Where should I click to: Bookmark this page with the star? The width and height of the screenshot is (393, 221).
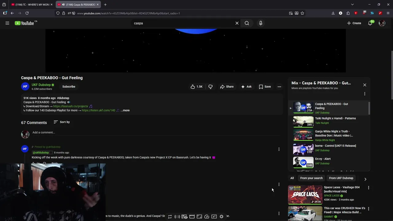[x=302, y=13]
